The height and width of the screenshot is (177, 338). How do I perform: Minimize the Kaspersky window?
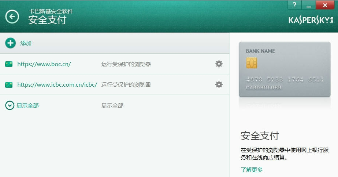309,5
